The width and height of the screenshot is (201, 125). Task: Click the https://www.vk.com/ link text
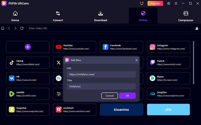pos(26,80)
